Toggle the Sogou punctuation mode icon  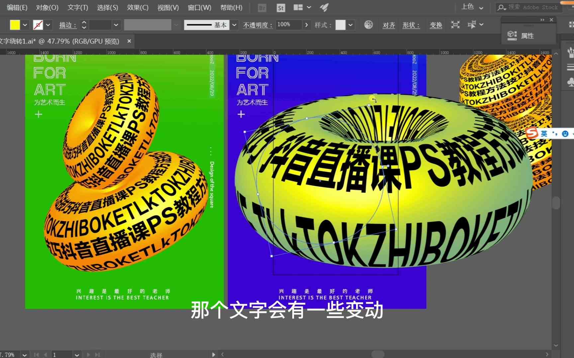coord(554,134)
